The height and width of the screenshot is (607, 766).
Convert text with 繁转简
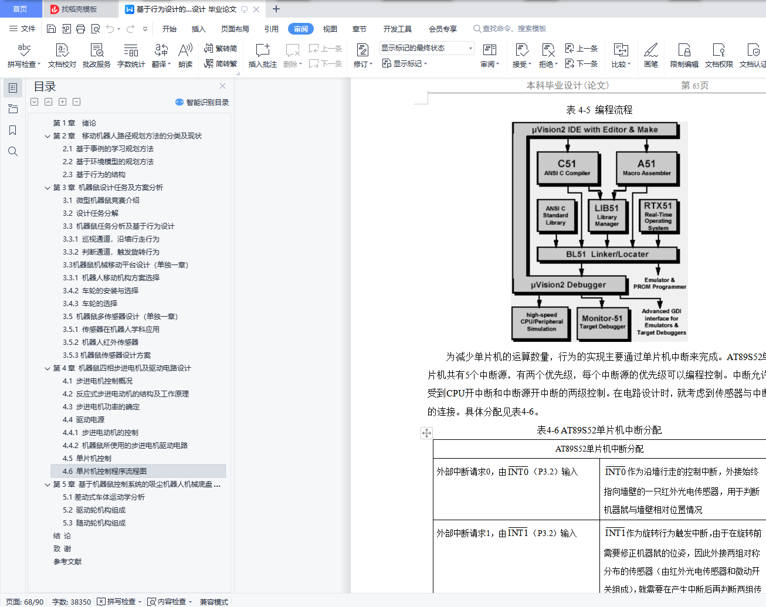click(x=221, y=49)
